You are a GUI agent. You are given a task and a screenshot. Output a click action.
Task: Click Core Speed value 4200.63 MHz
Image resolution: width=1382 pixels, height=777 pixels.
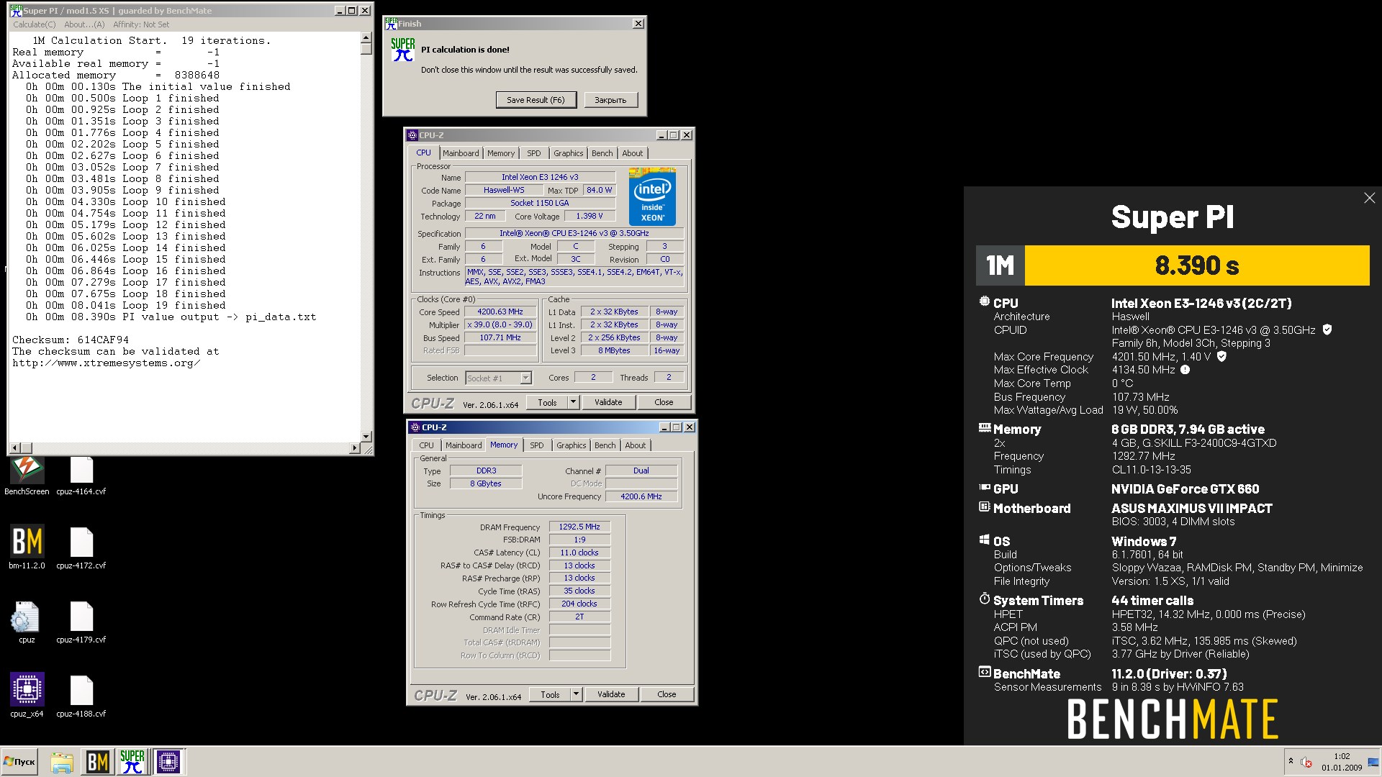500,312
